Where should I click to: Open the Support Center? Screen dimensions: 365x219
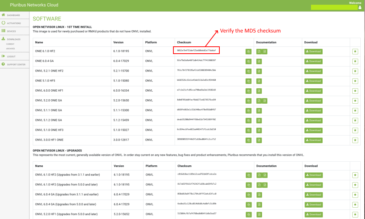coord(16,65)
